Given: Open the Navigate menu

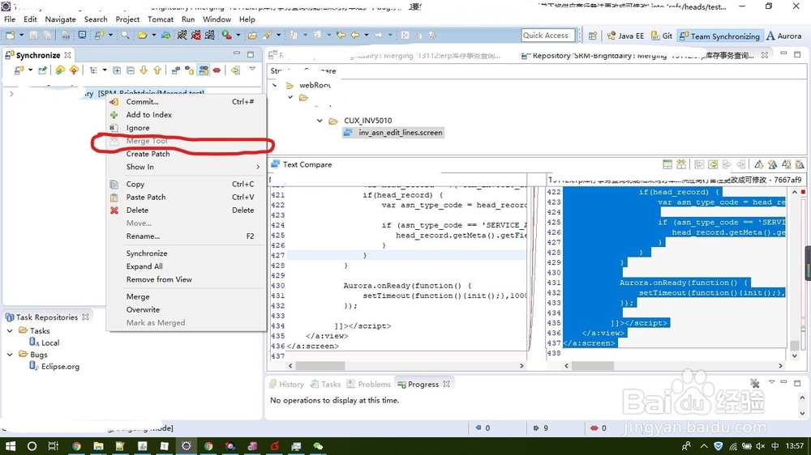Looking at the screenshot, I should coord(60,19).
